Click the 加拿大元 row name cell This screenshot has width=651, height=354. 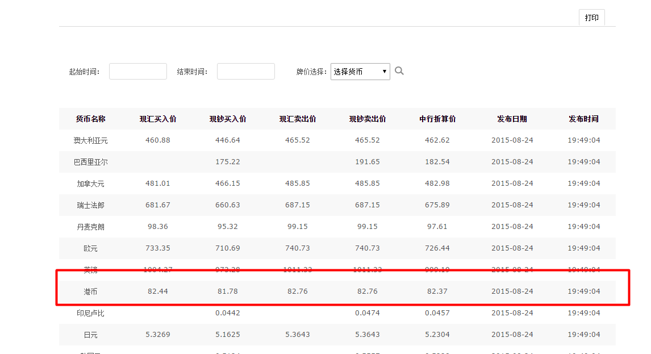[x=90, y=184]
